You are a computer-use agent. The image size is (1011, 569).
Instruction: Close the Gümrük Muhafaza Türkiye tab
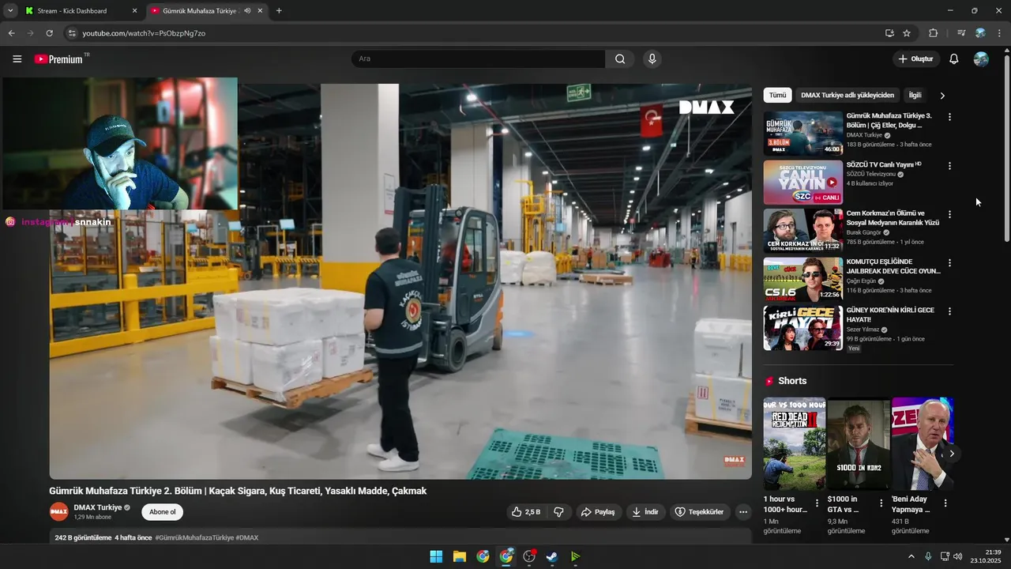(x=260, y=11)
